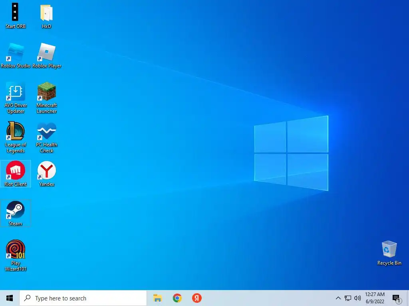Open the taskbar clock and calendar
409x306 pixels.
tap(375, 298)
